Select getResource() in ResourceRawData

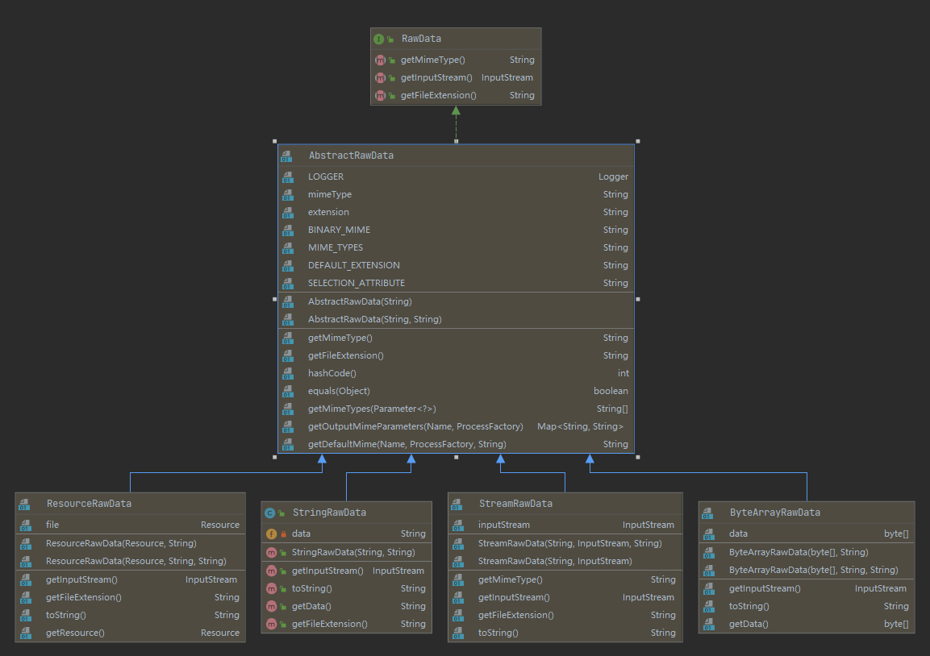75,633
